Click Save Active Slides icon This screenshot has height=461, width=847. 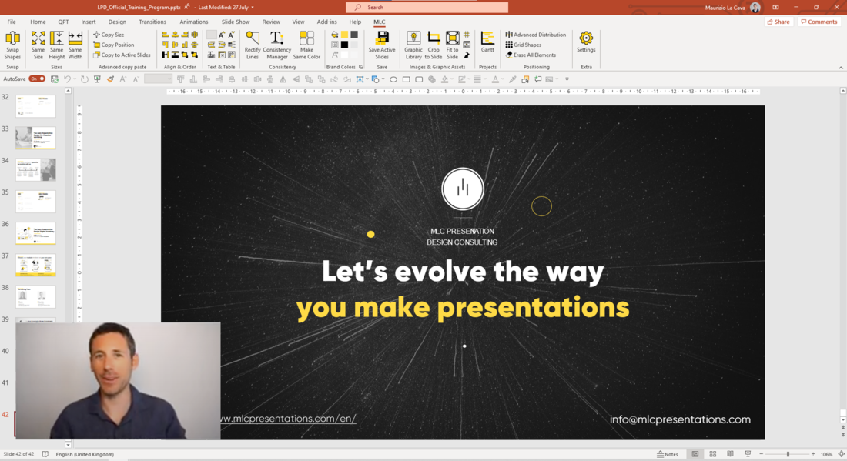(x=382, y=45)
